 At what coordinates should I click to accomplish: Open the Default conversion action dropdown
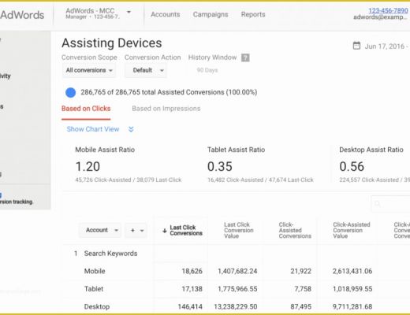[x=146, y=70]
